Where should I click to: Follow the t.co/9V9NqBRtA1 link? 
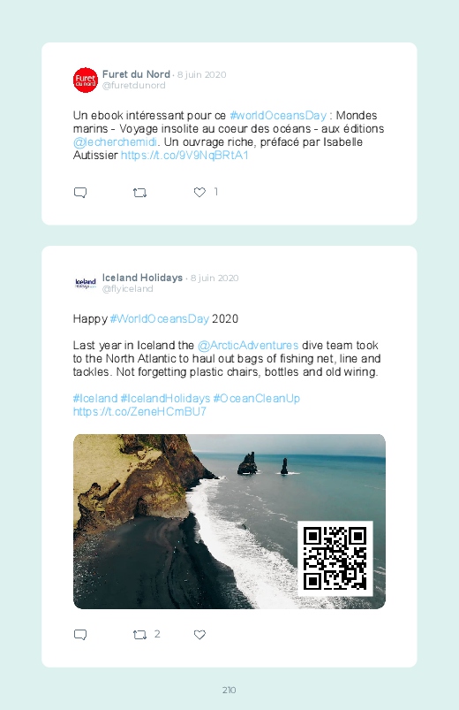click(184, 156)
